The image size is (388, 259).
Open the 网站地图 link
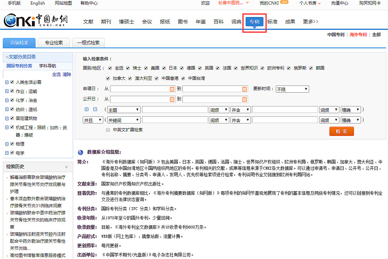click(63, 3)
